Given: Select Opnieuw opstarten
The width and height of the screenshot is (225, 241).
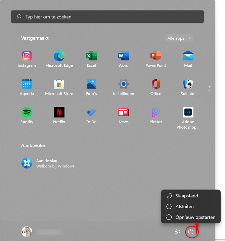Looking at the screenshot, I should coord(191,217).
